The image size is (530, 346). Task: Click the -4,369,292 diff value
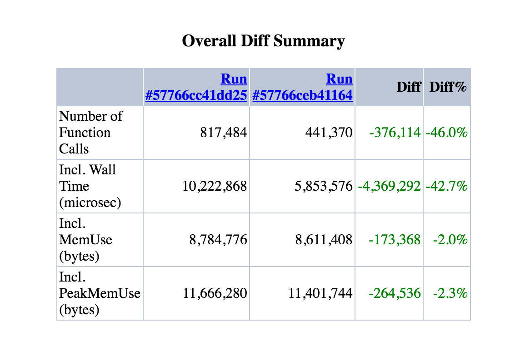click(x=390, y=186)
